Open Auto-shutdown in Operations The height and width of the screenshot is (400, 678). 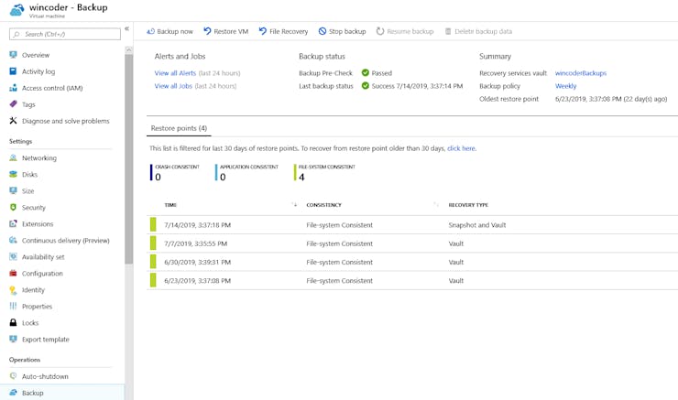click(x=45, y=376)
